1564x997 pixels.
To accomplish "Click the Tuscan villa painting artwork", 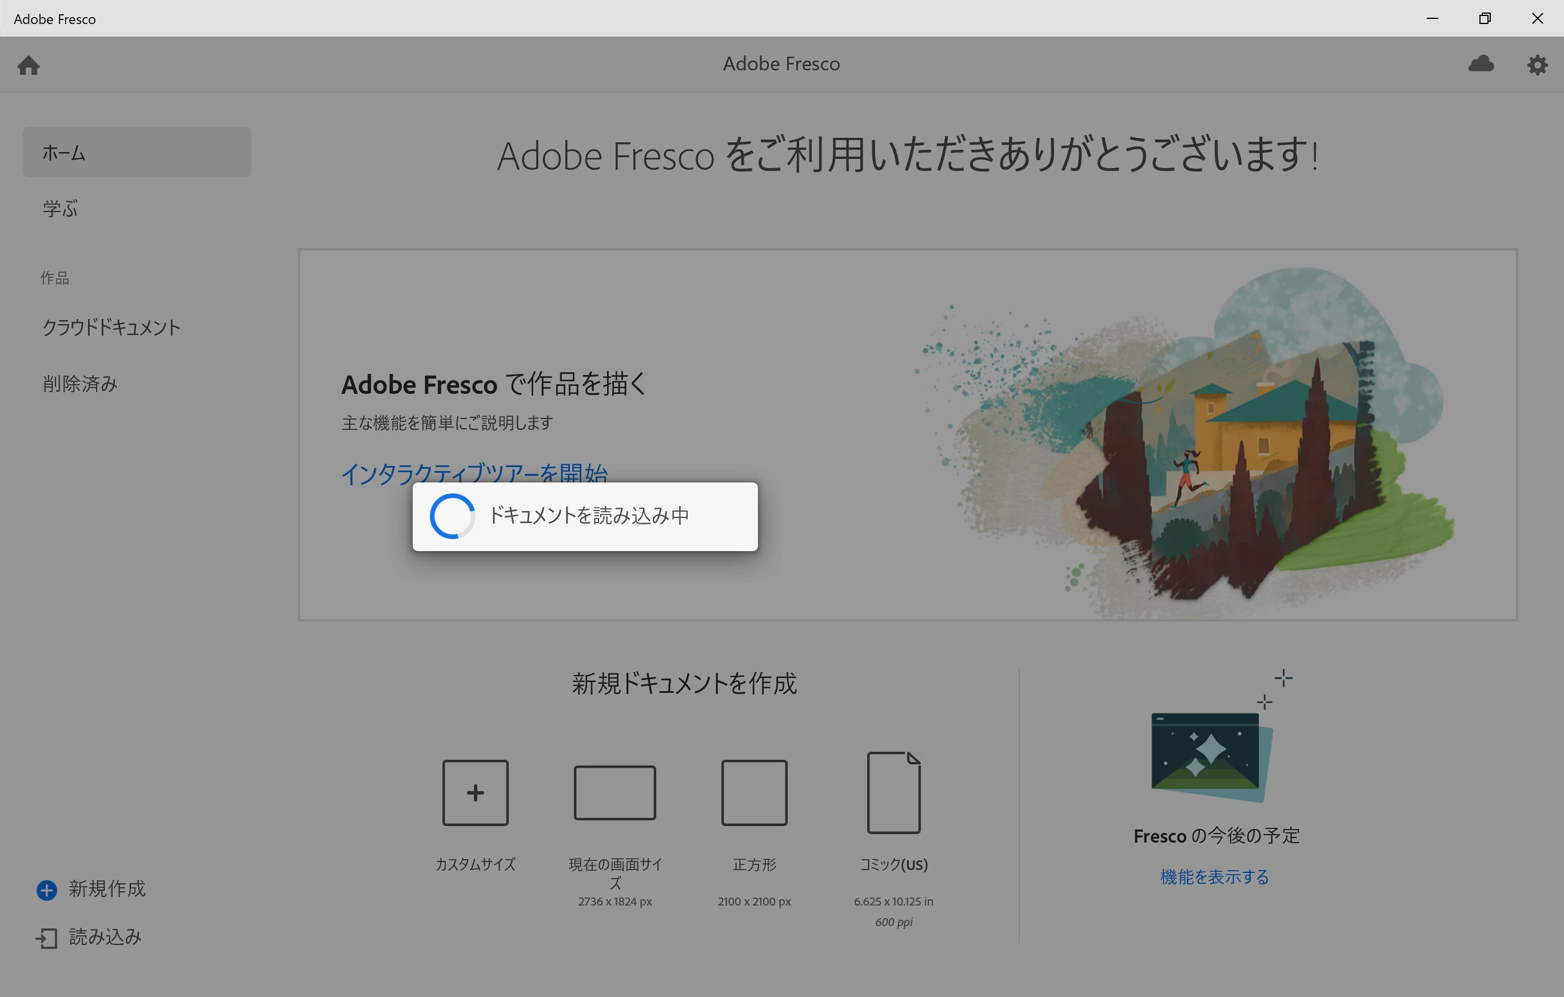I will click(x=1221, y=454).
